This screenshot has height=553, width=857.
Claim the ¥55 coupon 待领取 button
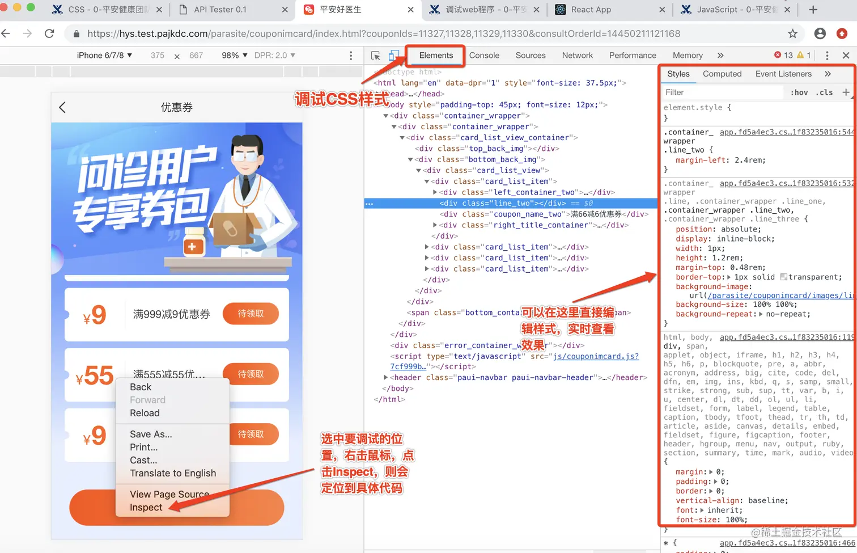click(251, 374)
